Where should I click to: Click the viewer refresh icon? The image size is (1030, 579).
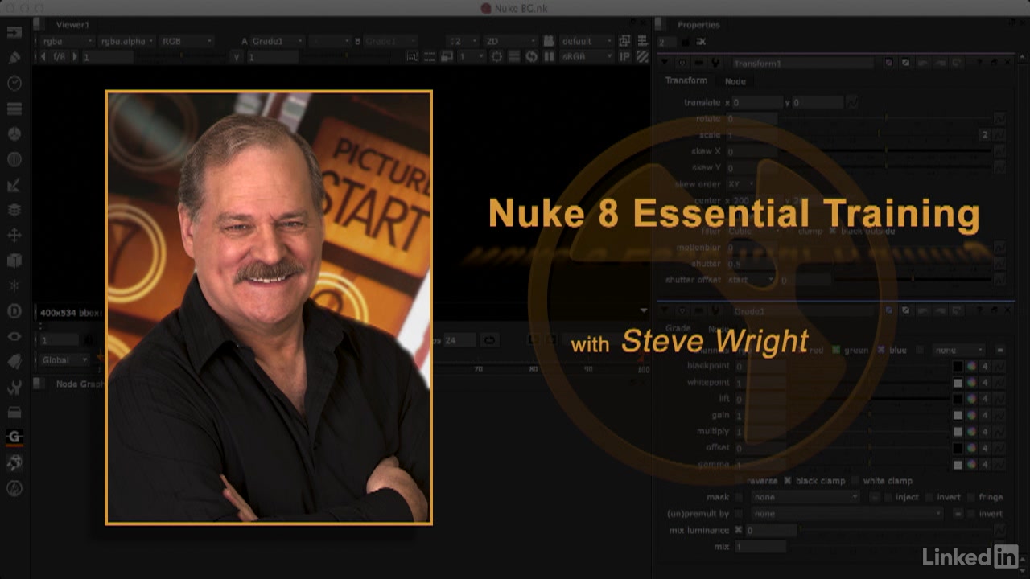tap(531, 57)
